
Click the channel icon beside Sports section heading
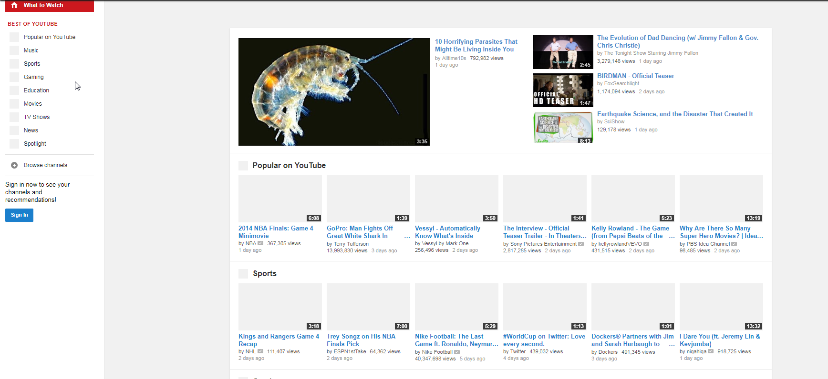pyautogui.click(x=243, y=274)
